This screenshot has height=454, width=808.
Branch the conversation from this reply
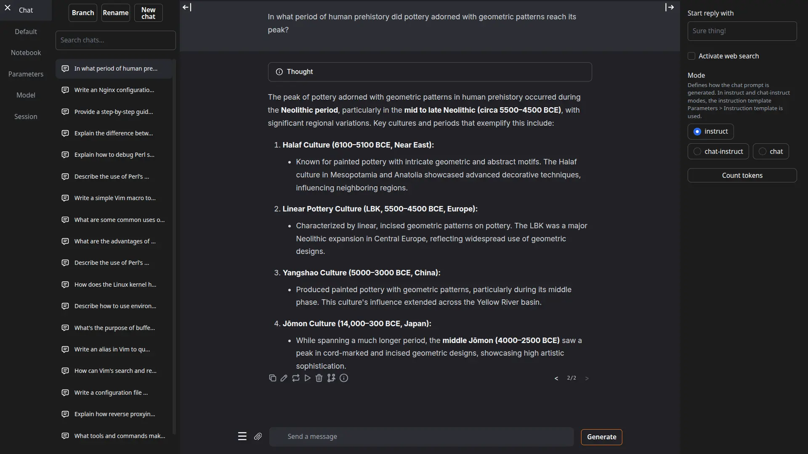tap(331, 378)
